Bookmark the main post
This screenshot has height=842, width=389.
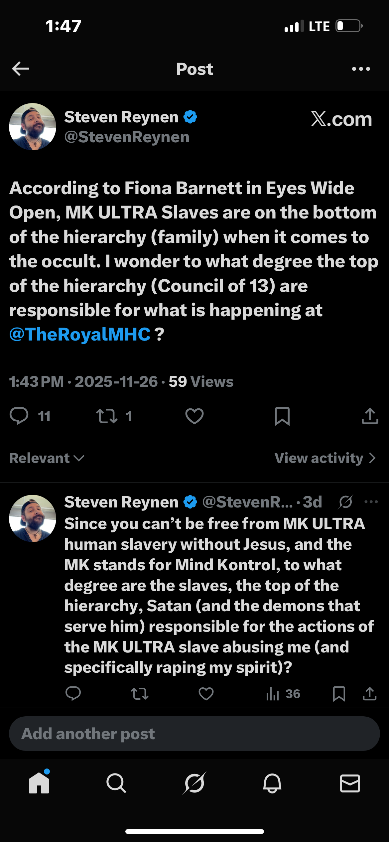click(282, 416)
